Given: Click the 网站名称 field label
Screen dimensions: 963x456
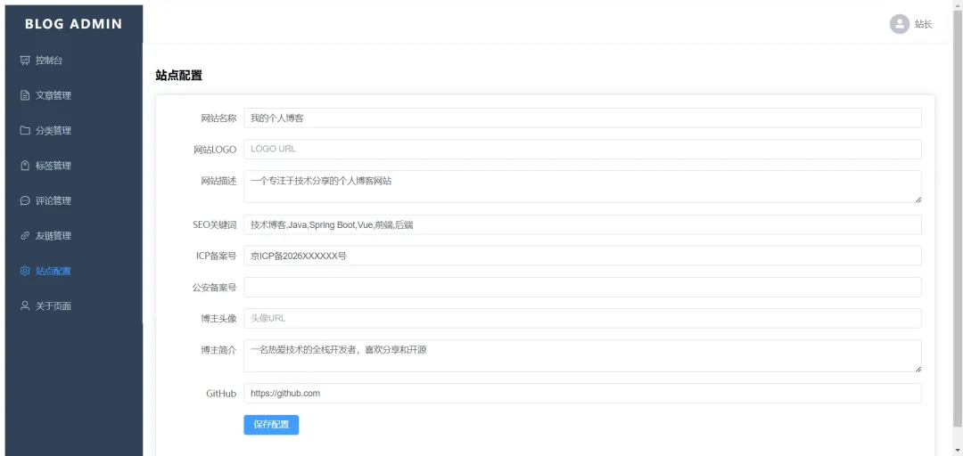Looking at the screenshot, I should pyautogui.click(x=218, y=118).
